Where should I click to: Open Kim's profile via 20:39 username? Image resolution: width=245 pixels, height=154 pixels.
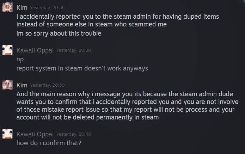point(22,85)
